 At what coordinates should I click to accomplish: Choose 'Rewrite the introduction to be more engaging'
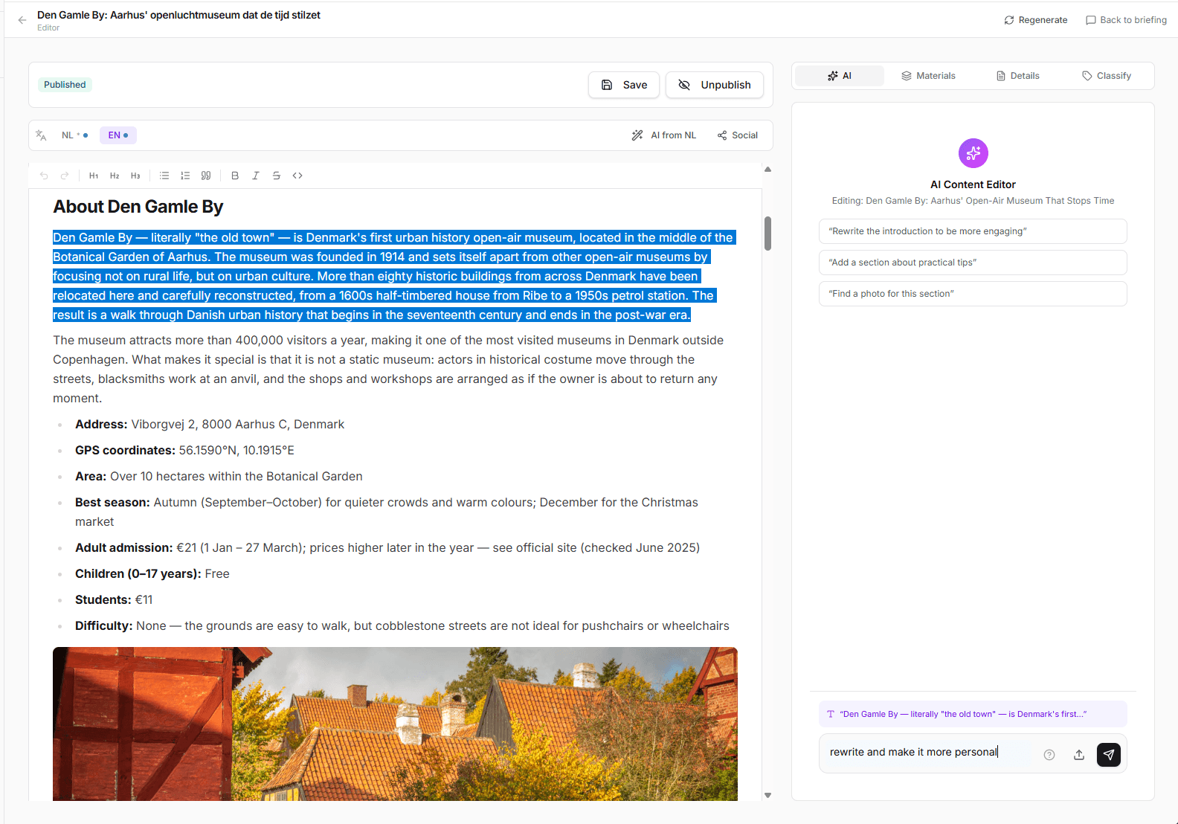973,231
